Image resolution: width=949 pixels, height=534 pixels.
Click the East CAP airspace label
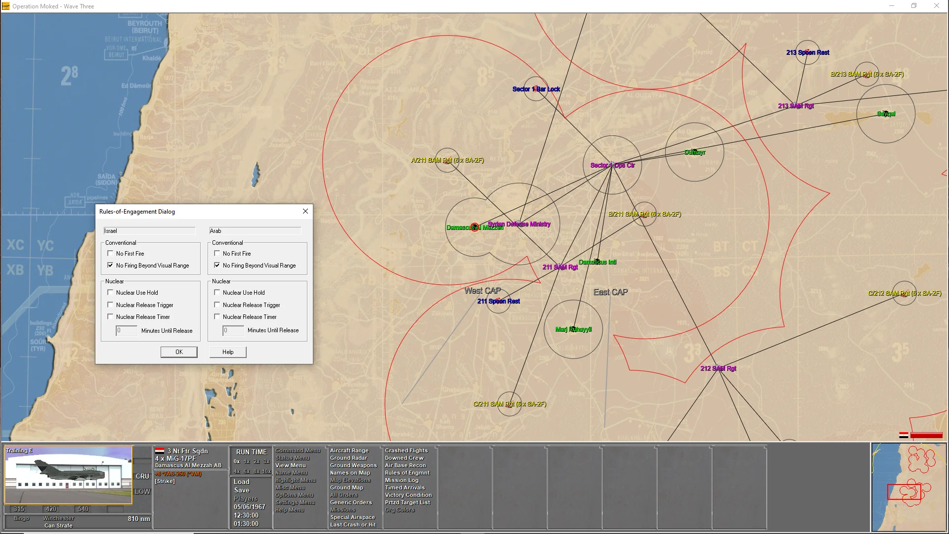click(610, 292)
